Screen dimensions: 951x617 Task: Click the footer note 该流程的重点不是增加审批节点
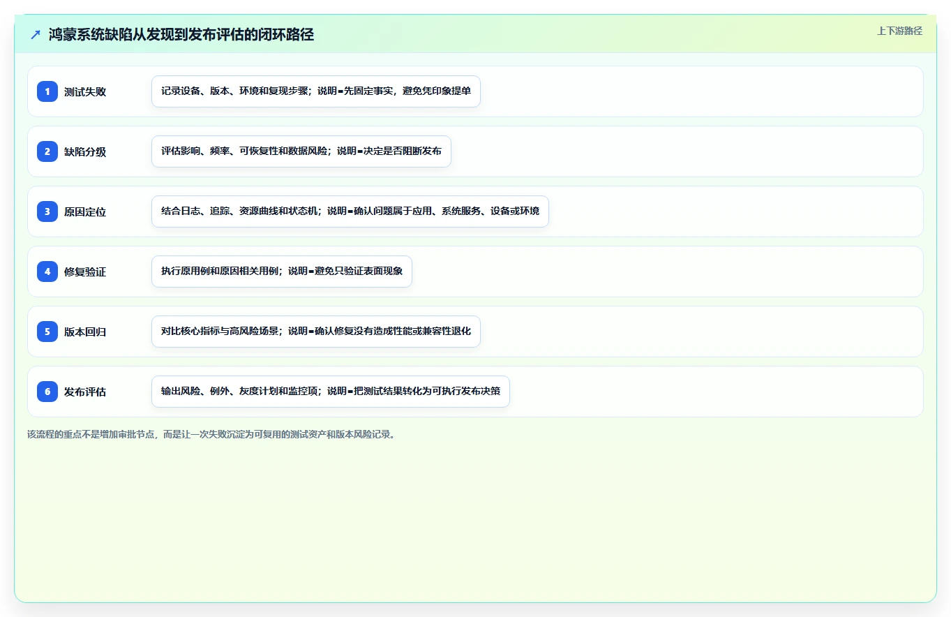coord(212,434)
